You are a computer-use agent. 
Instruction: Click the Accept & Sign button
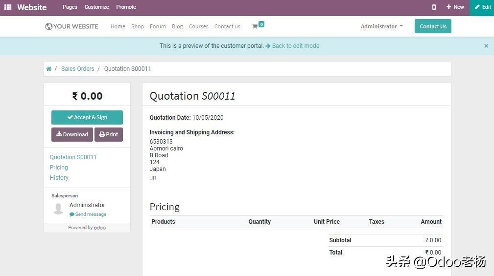click(x=87, y=117)
